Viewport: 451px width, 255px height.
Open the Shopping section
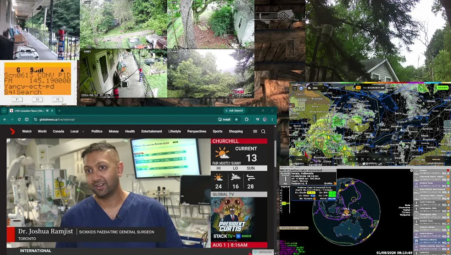click(236, 131)
